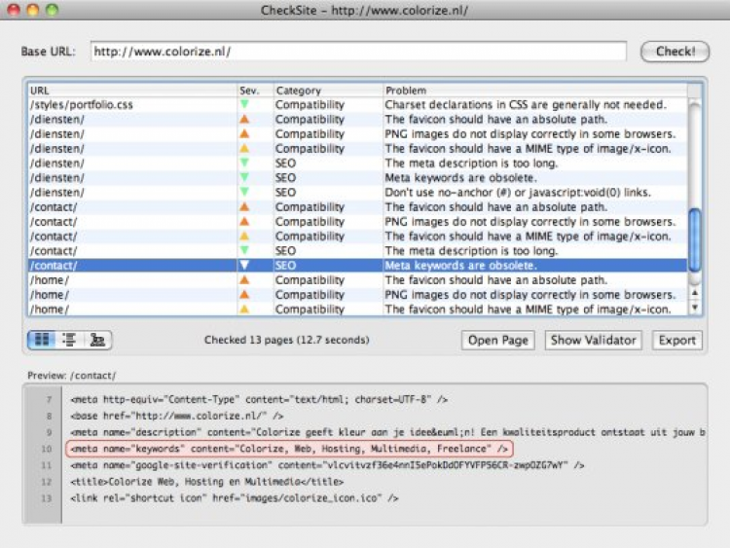Click the green severity arrow for /styles/portfolio.css

244,105
